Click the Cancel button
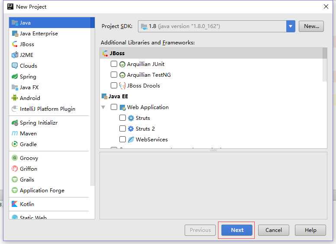Image resolution: width=336 pixels, height=244 pixels. 274,230
